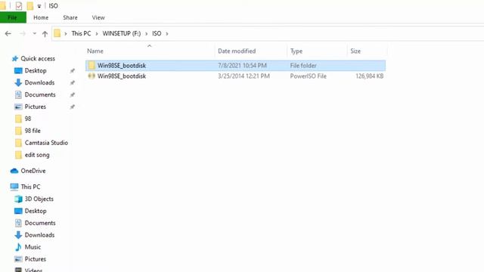Click the folder icon in address bar

(x=57, y=33)
